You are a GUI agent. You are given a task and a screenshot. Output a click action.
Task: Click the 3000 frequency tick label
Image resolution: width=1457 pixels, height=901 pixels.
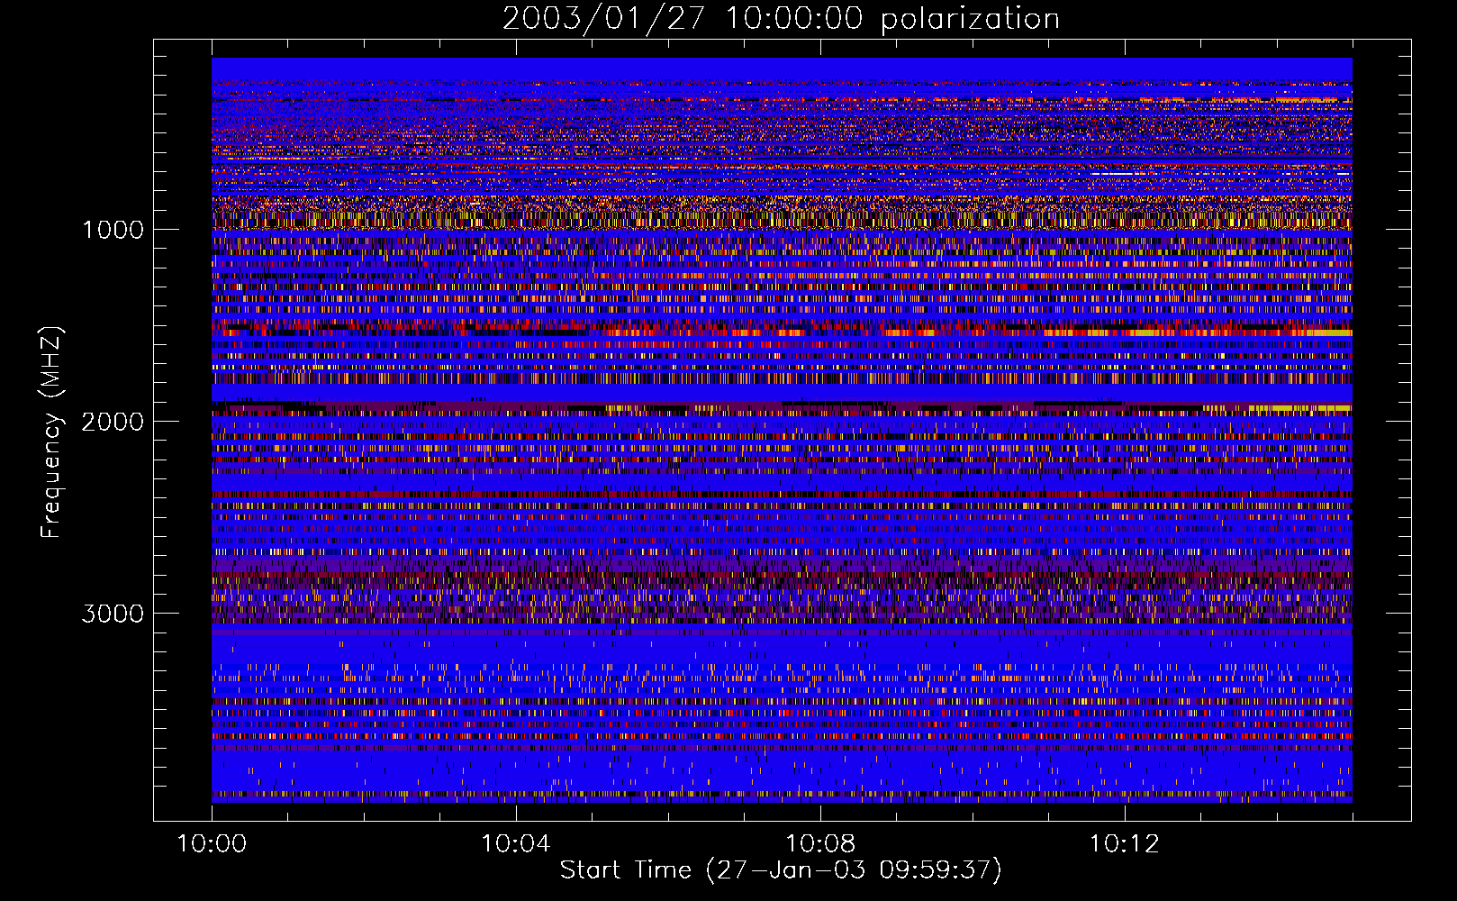click(x=113, y=614)
